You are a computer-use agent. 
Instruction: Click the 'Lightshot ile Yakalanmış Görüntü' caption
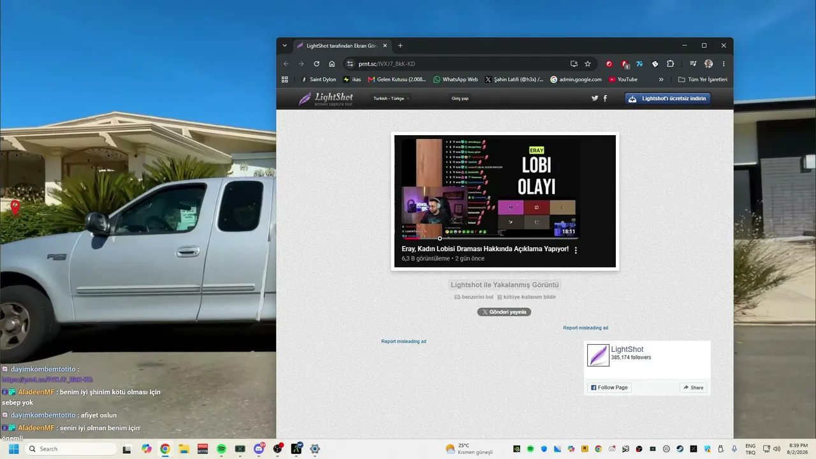coord(505,285)
